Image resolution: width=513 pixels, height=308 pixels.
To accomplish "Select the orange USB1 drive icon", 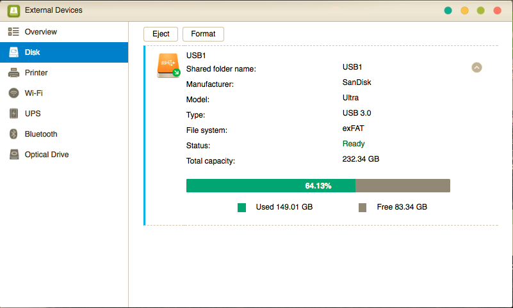I will coord(168,65).
